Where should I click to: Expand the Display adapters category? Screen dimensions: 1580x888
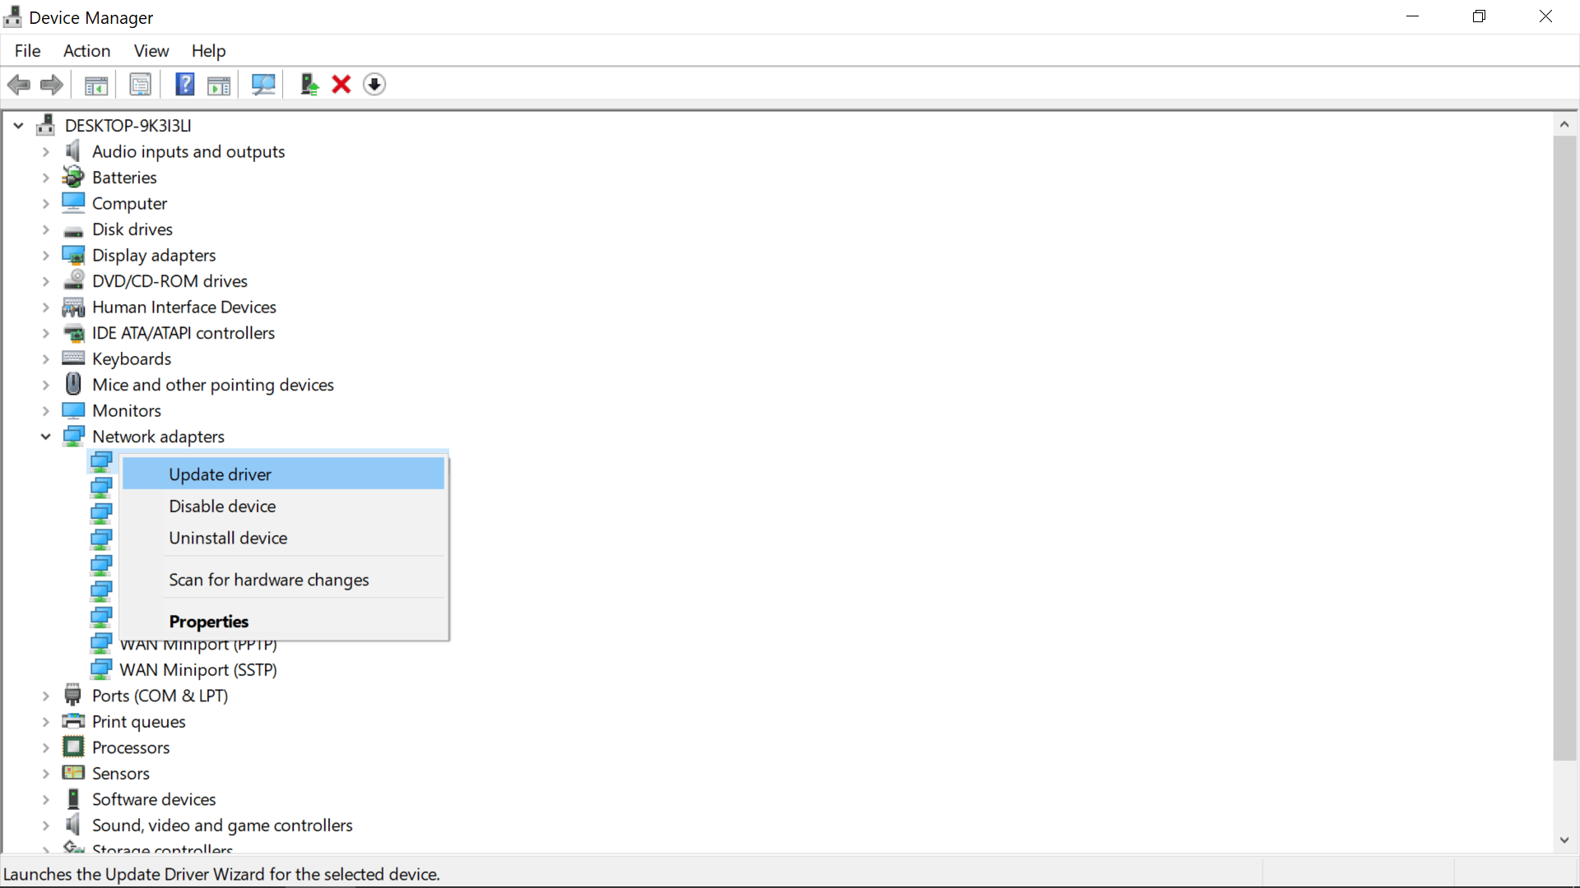point(45,255)
